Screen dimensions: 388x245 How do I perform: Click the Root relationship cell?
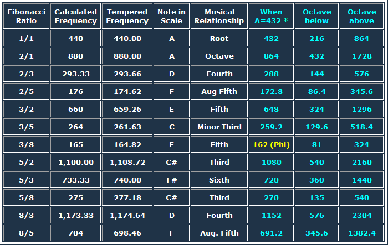click(x=219, y=39)
